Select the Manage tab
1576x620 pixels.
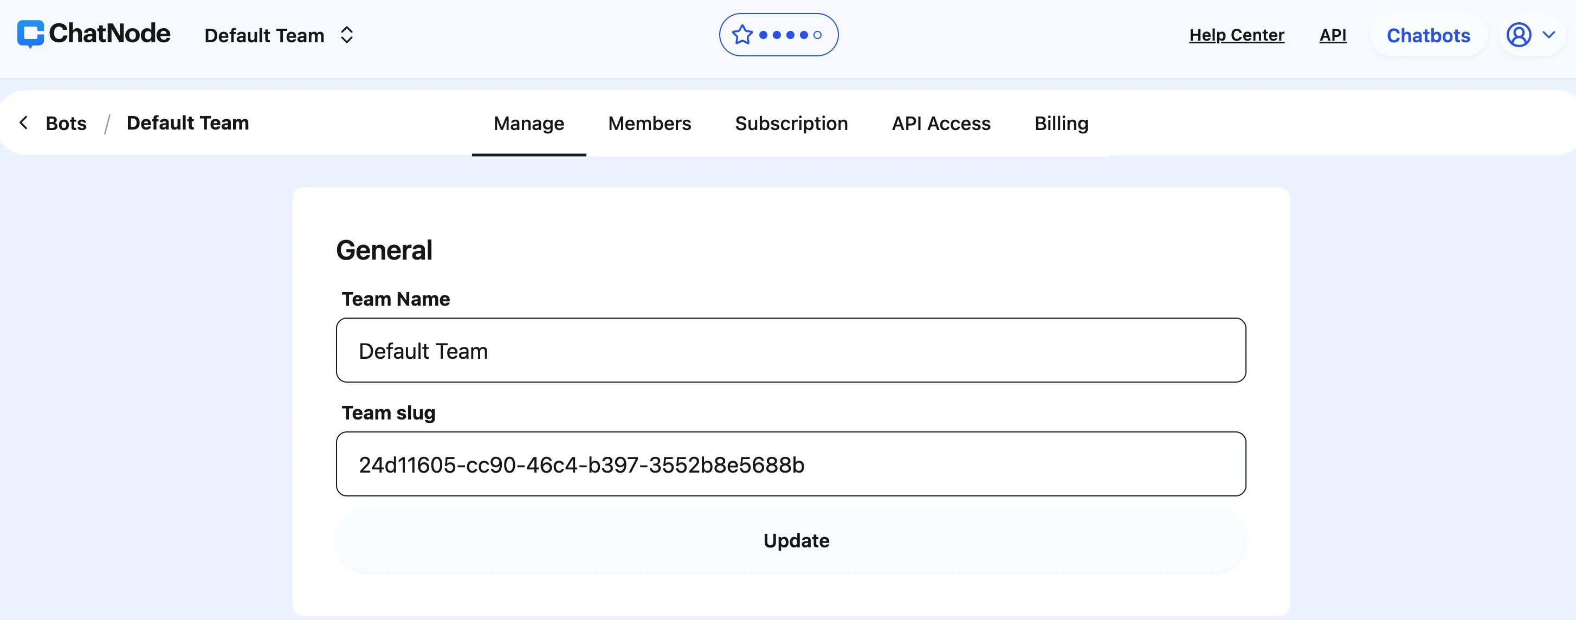(528, 124)
